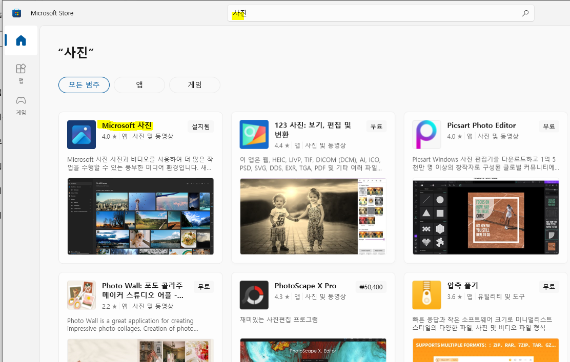This screenshot has width=570, height=362.
Task: Open Picsart tennis poster screenshot
Action: tap(485, 217)
